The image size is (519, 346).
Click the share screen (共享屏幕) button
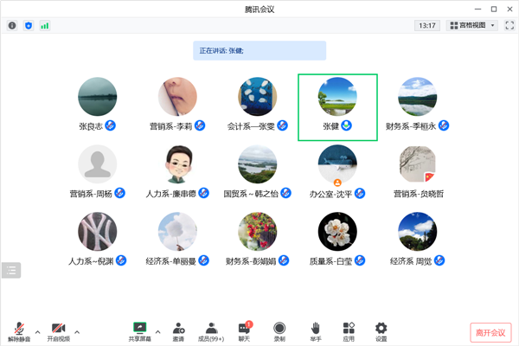[138, 330]
